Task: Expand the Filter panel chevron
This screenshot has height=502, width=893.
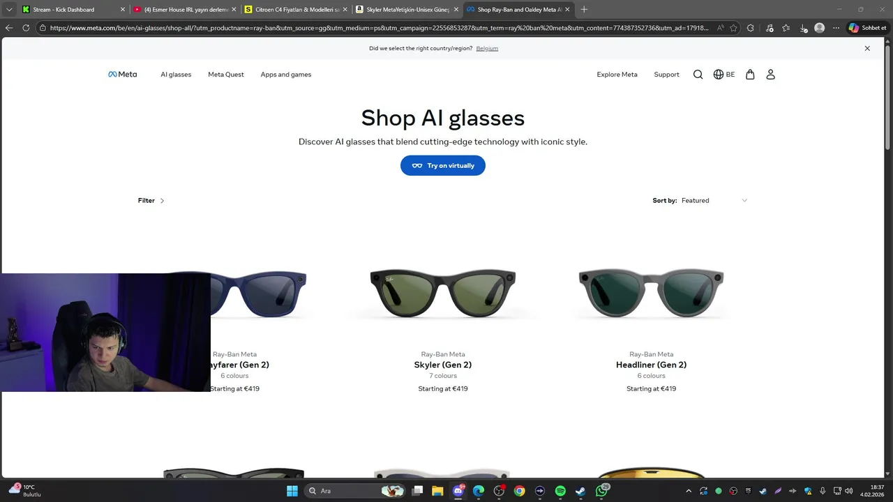Action: coord(162,201)
